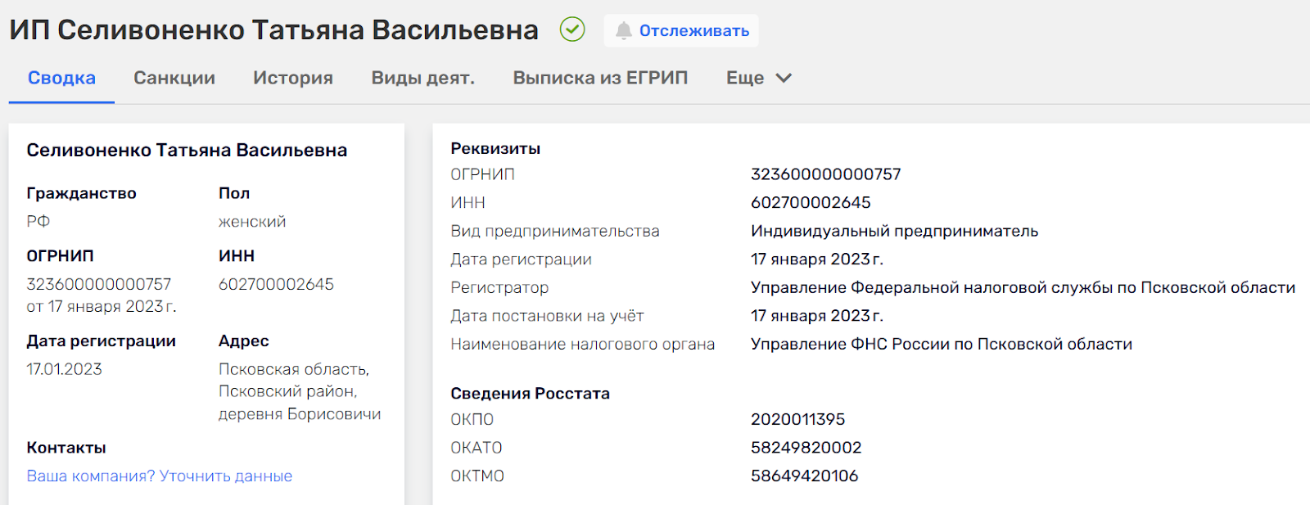The image size is (1310, 505).
Task: Switch to the Санкции tab
Action: coord(174,78)
